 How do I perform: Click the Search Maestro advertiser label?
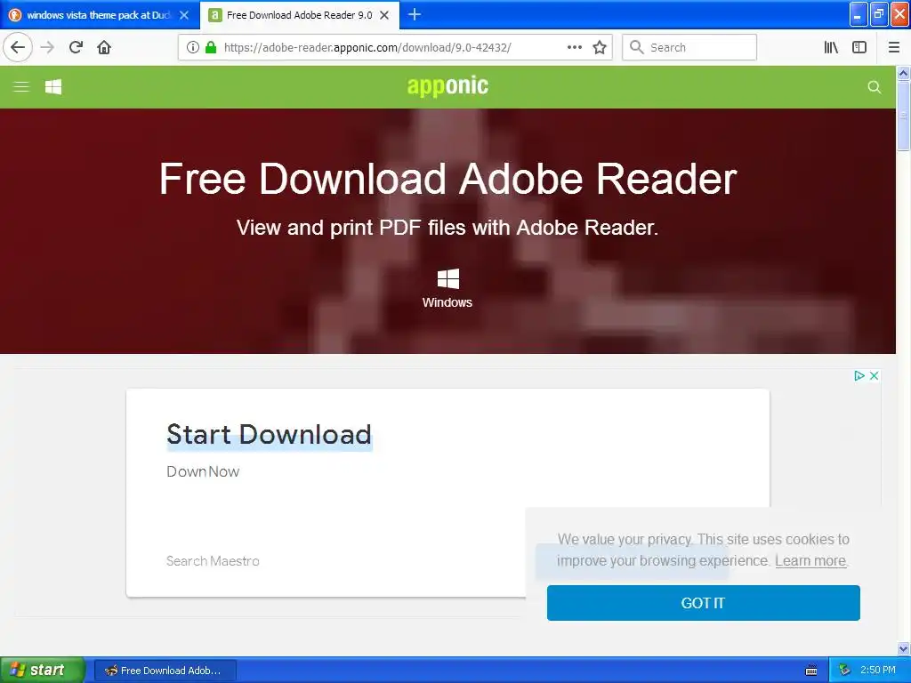(x=213, y=561)
